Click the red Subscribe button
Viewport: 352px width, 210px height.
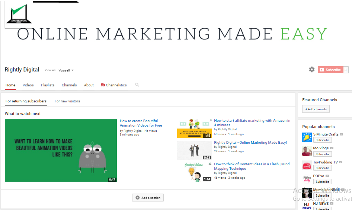pos(330,70)
